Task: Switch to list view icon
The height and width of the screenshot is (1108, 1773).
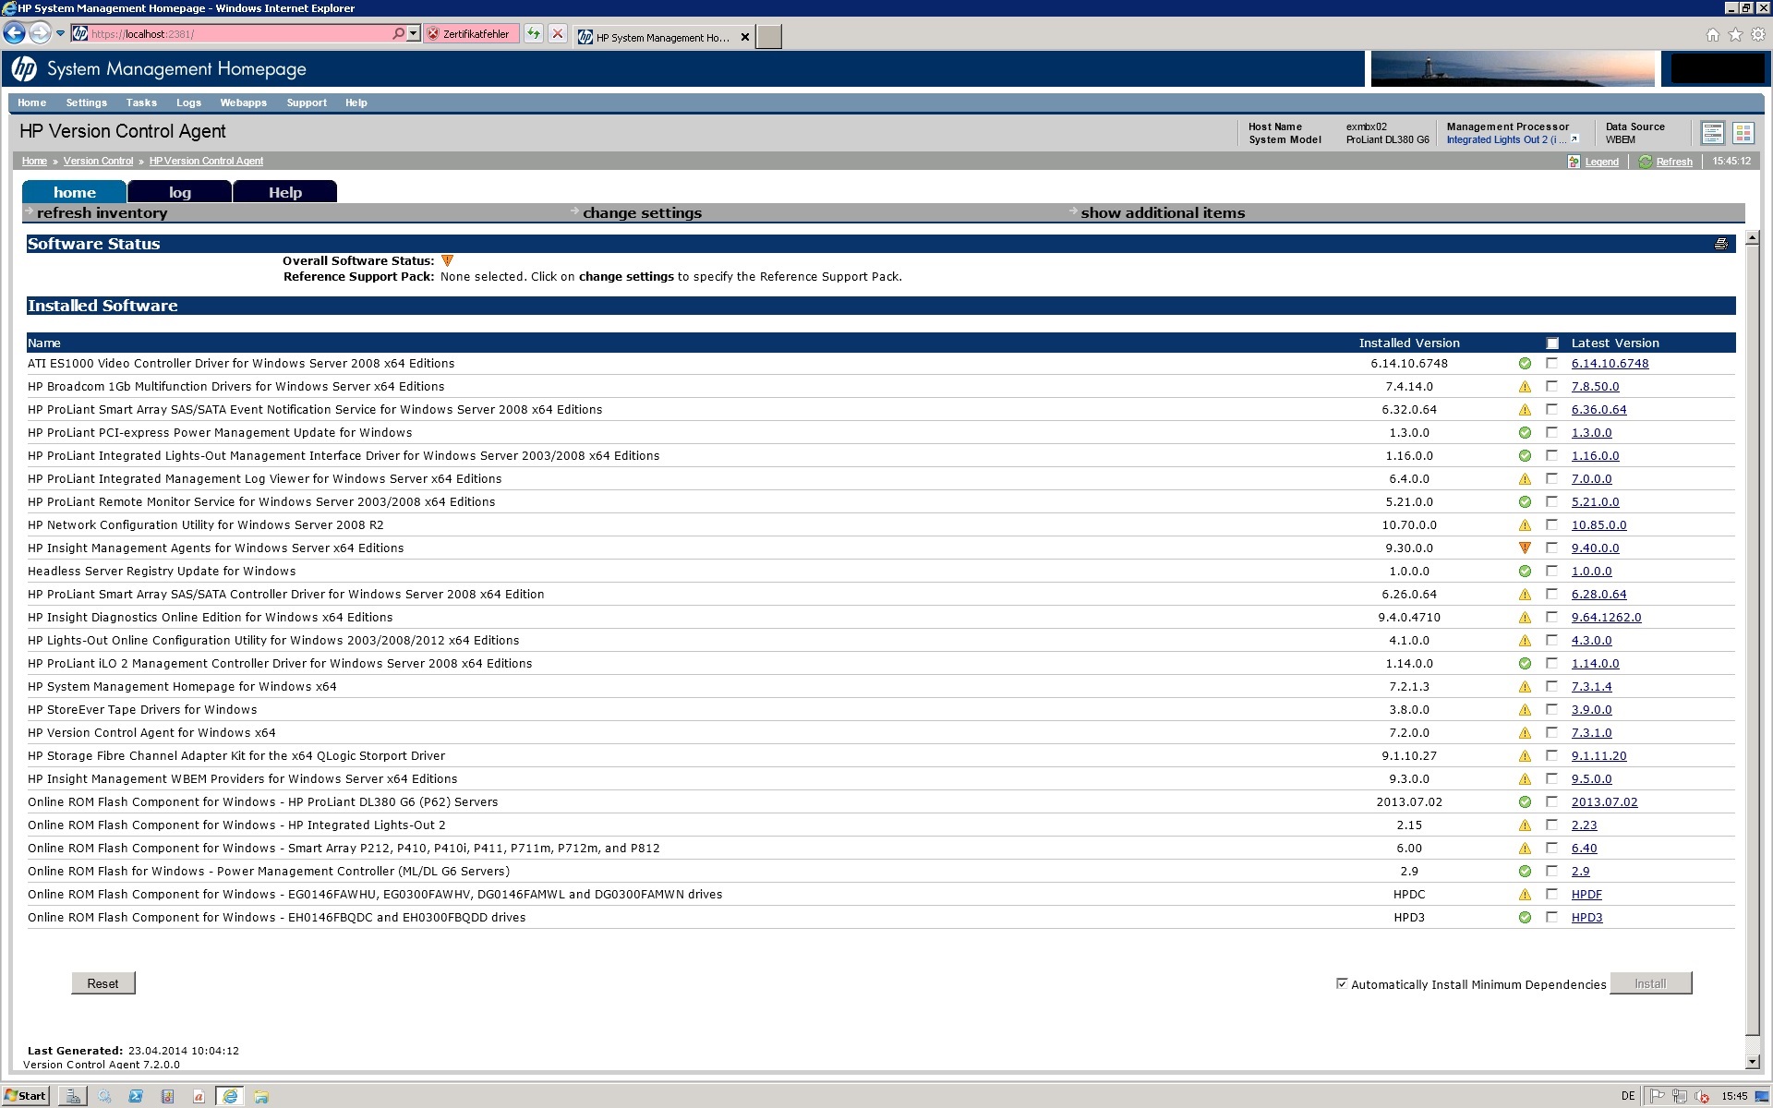Action: (1712, 133)
